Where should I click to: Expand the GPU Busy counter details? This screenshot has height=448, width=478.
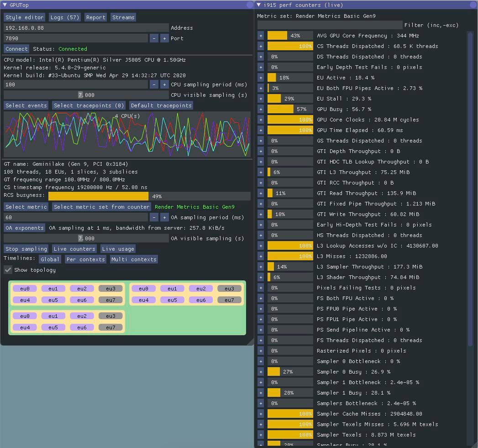click(x=260, y=109)
